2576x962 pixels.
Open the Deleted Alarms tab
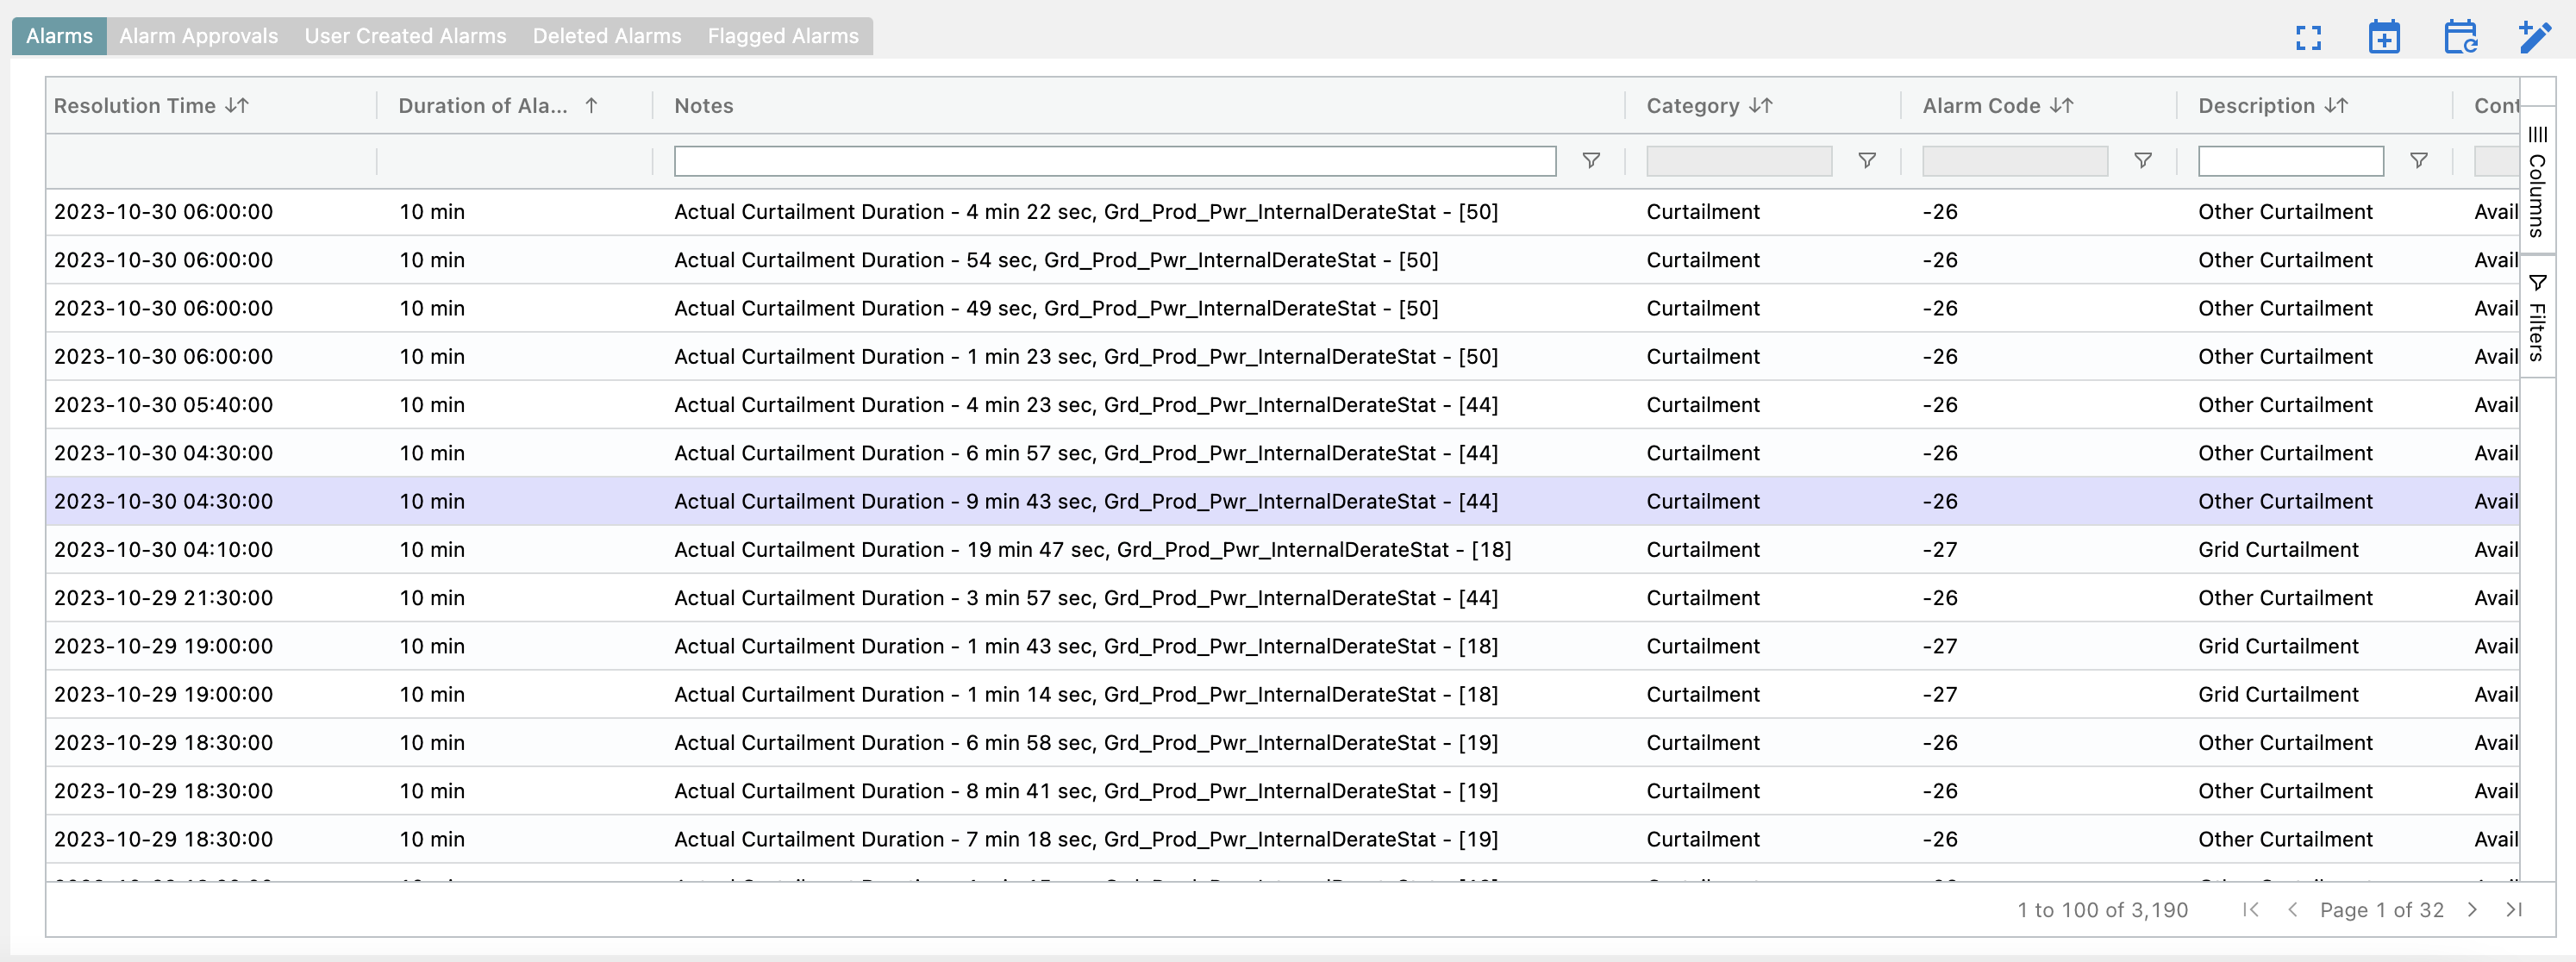tap(606, 36)
